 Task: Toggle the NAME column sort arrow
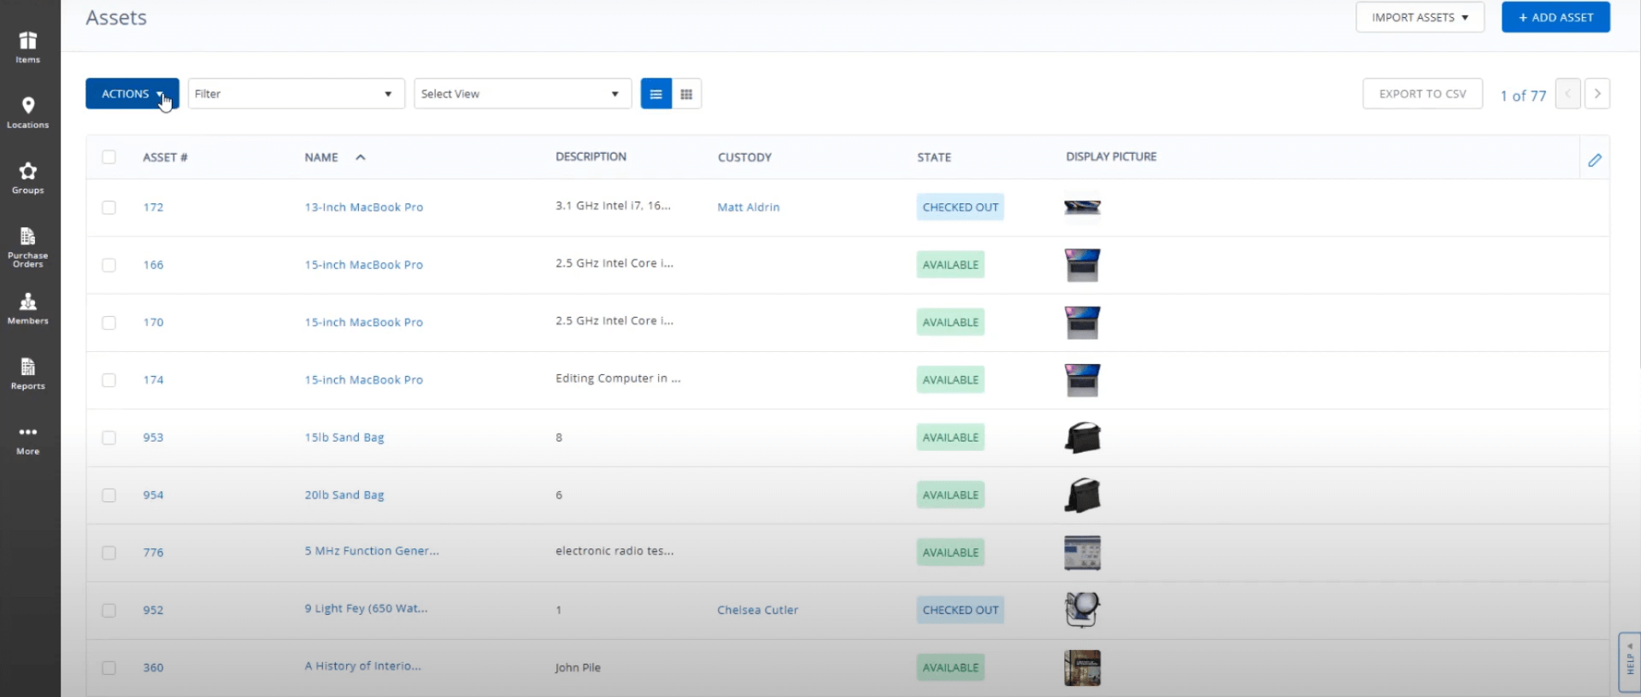(361, 157)
